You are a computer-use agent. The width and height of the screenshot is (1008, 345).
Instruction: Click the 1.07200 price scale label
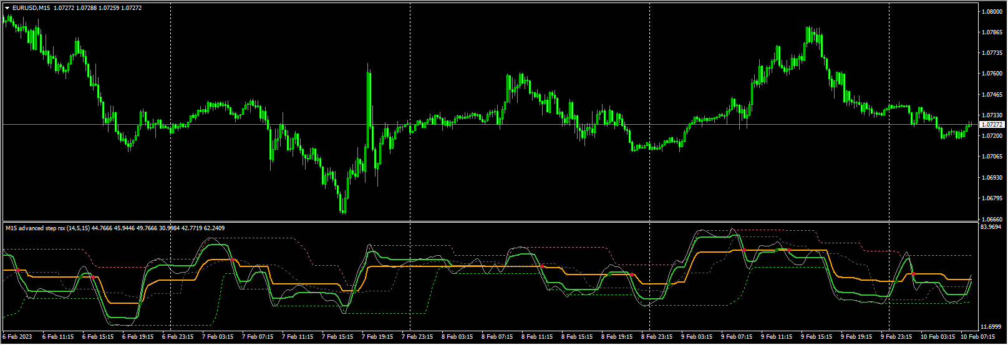(992, 136)
